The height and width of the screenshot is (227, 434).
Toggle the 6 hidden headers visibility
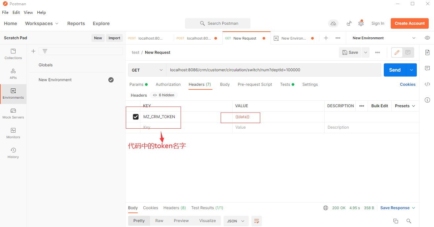164,95
